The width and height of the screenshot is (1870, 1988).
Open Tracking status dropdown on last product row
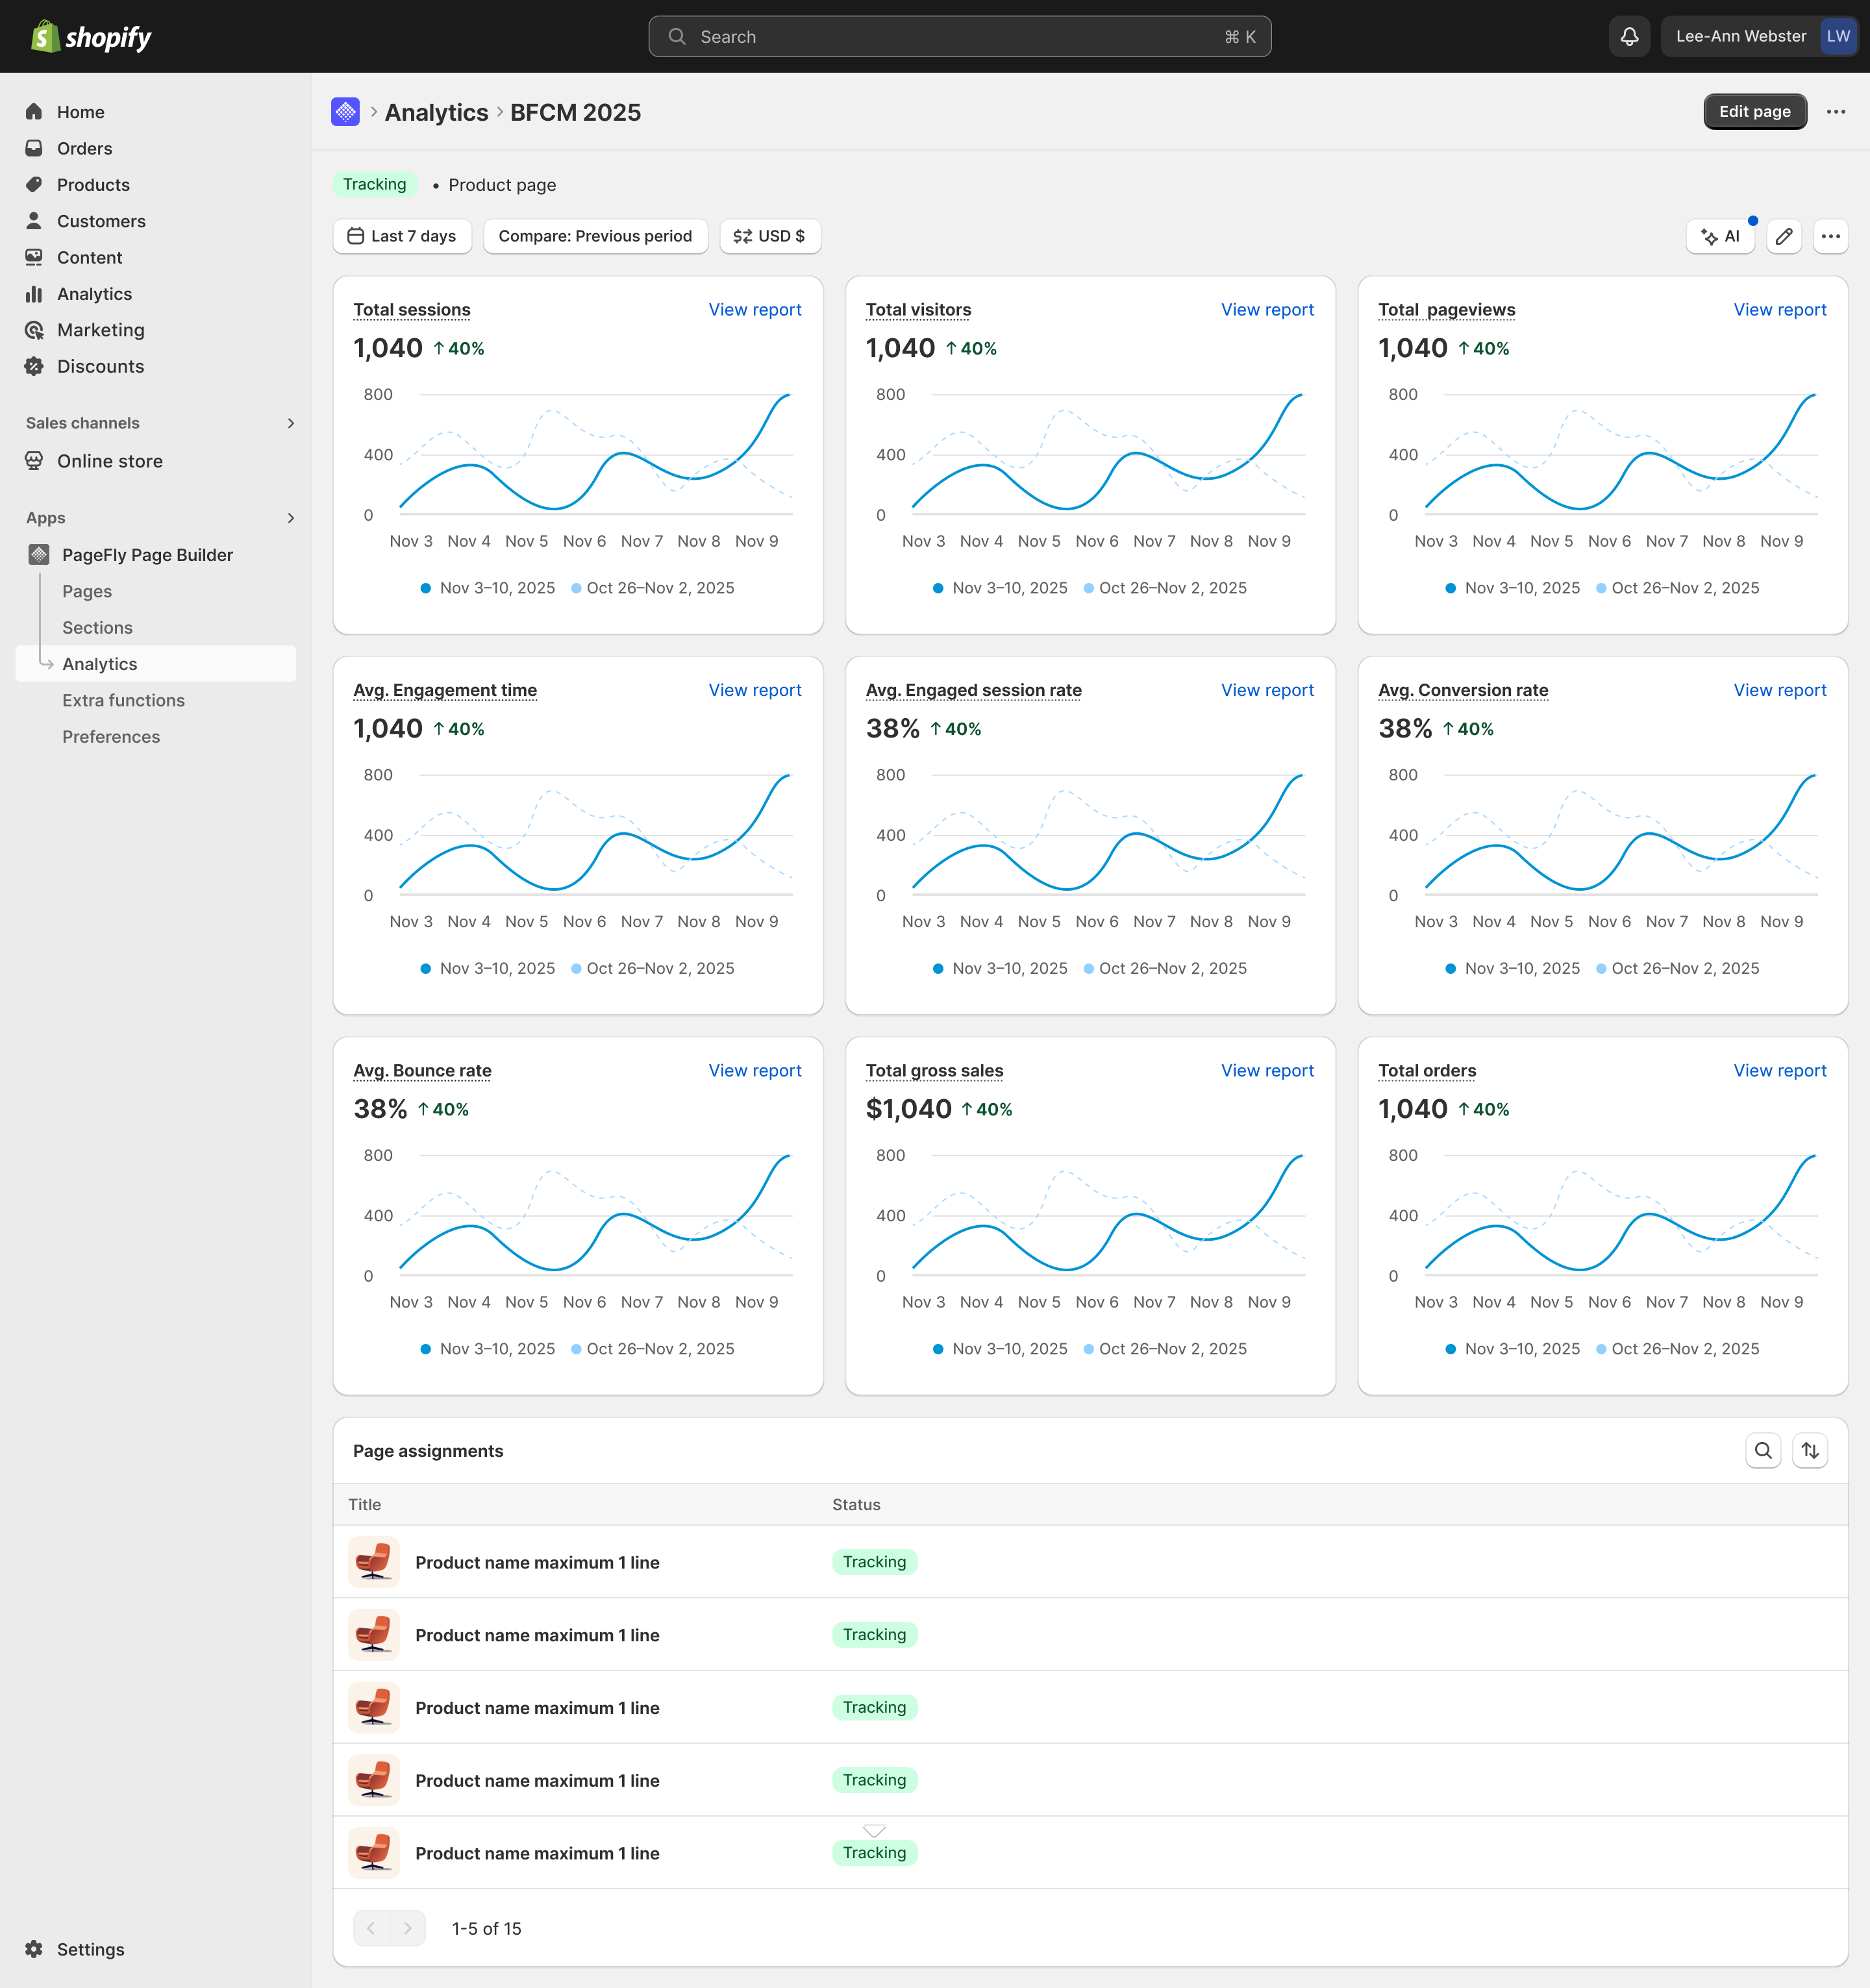point(874,1852)
